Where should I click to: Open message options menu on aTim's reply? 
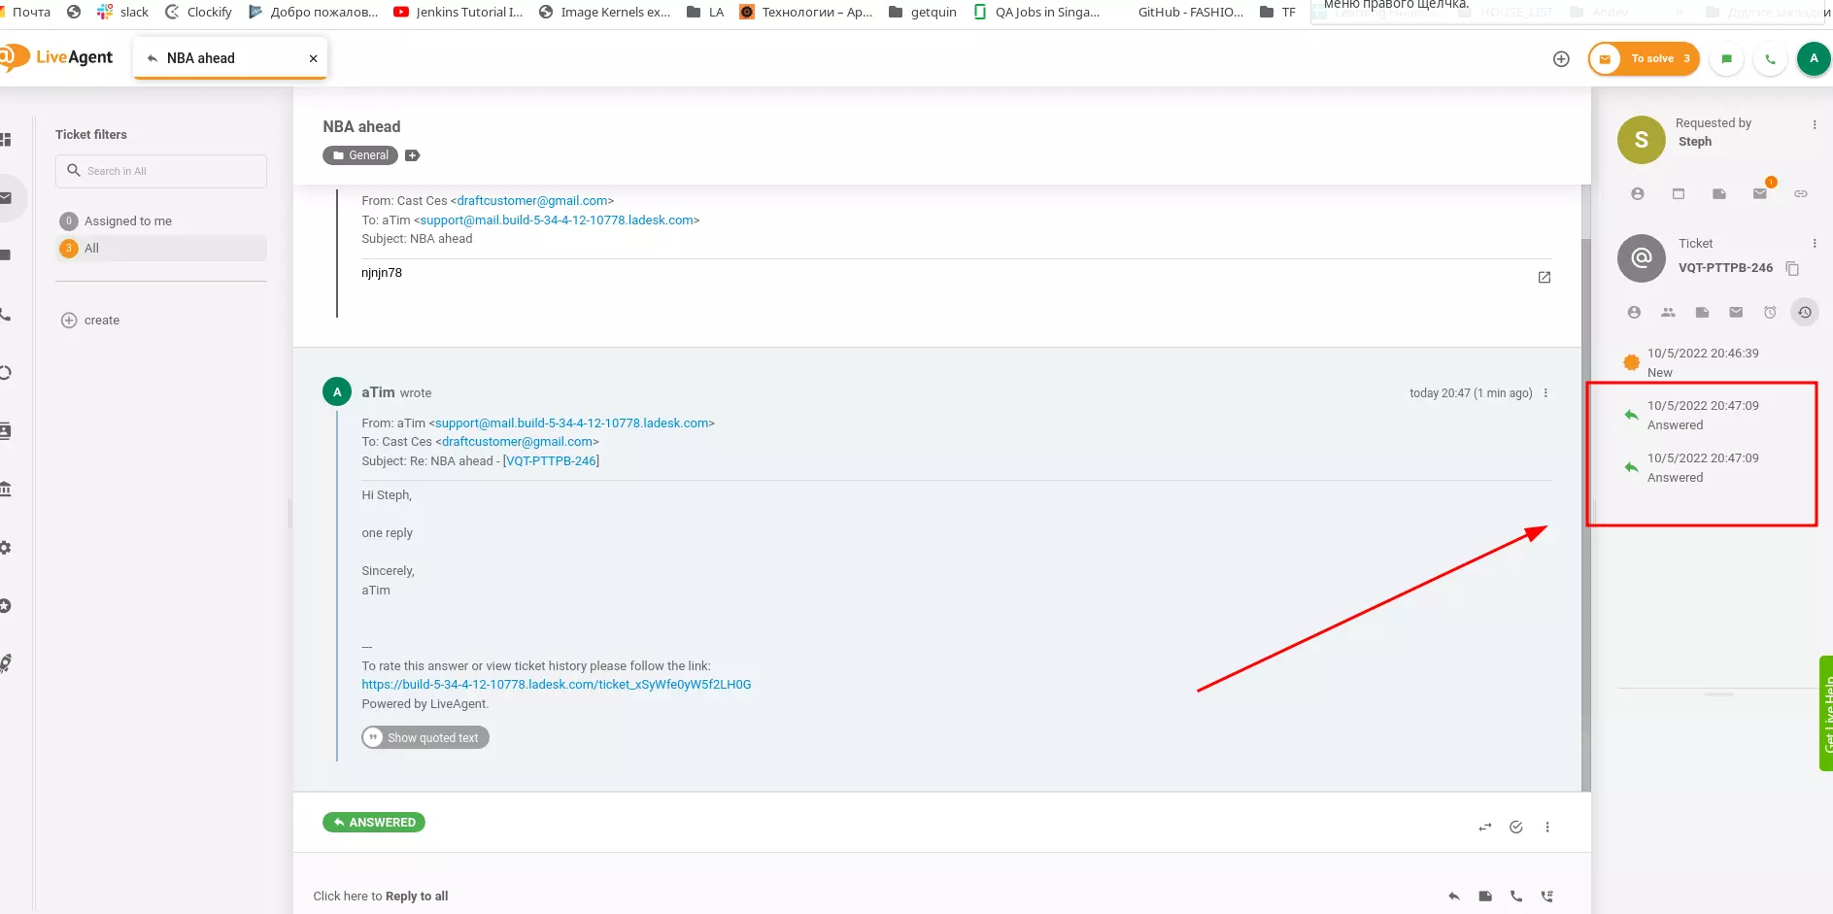pyautogui.click(x=1545, y=392)
